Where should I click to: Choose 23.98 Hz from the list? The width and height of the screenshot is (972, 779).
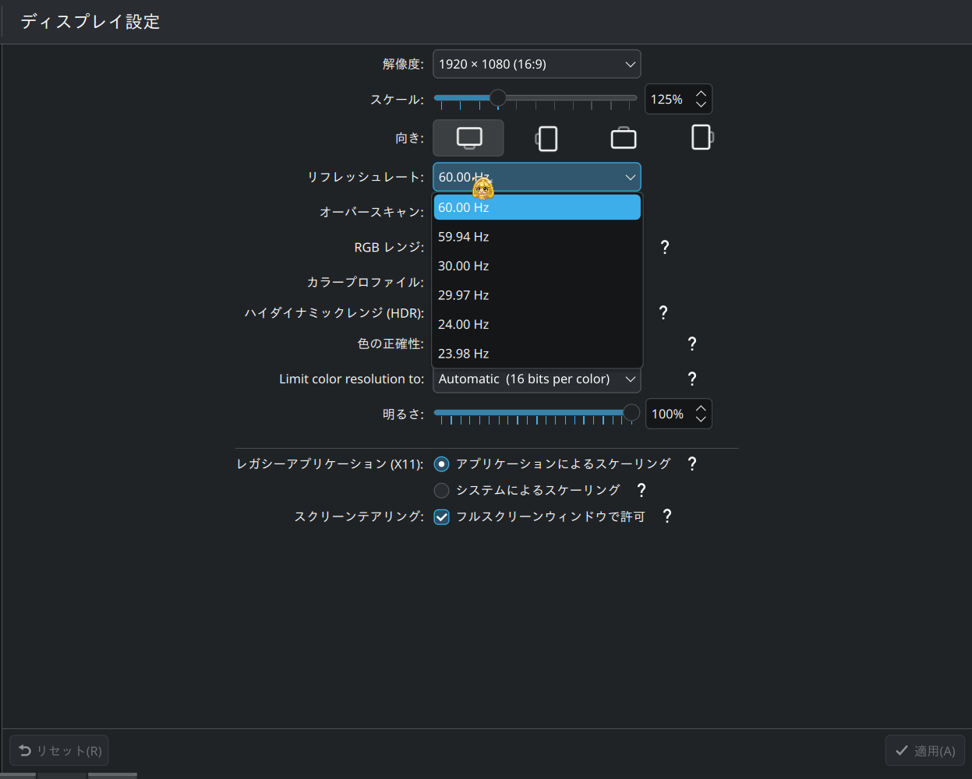536,353
